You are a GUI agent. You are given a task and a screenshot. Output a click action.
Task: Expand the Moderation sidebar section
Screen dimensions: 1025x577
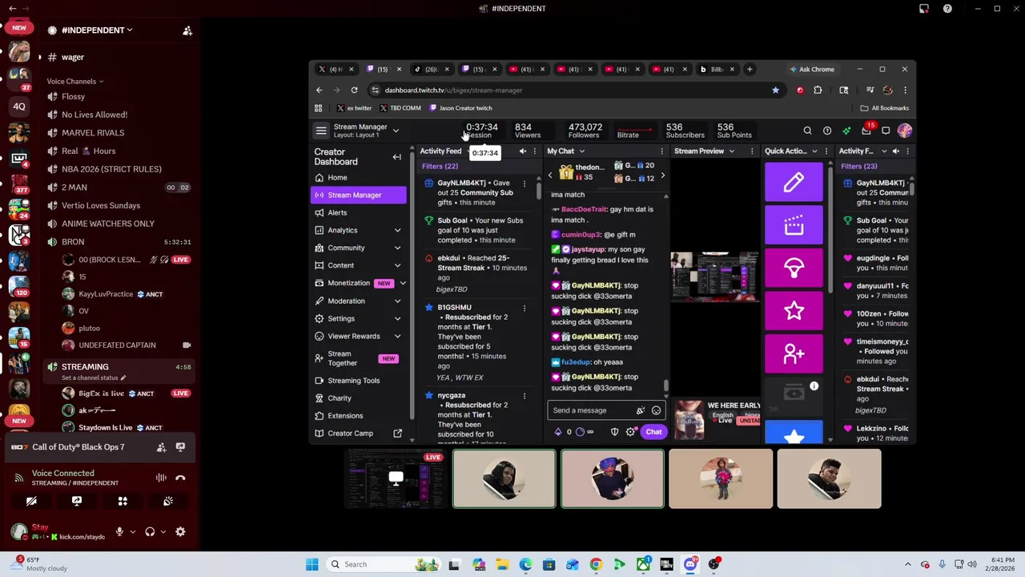(x=397, y=301)
